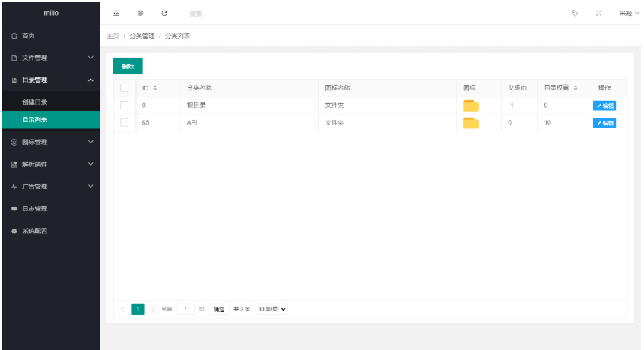This screenshot has height=350, width=644.
Task: Select the checkbox for the 根目录 row
Action: 125,106
